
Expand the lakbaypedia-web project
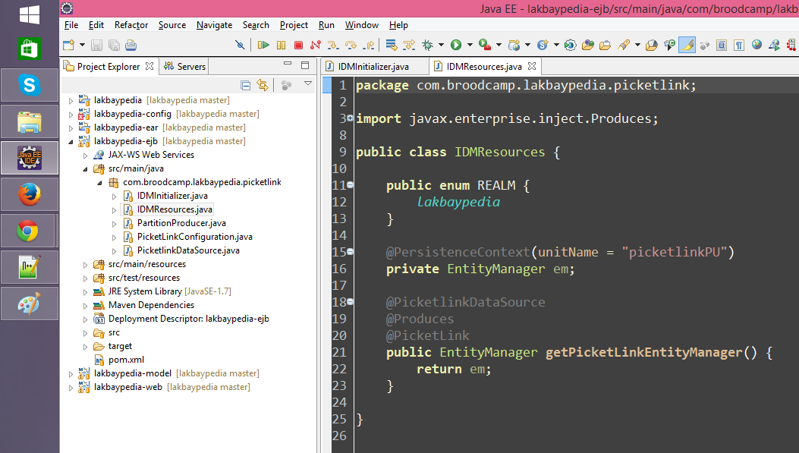click(71, 388)
